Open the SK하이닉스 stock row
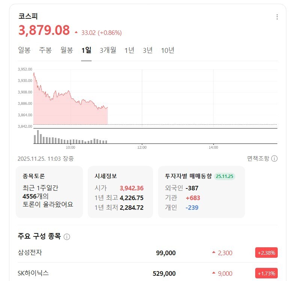This screenshot has height=281, width=298. tap(147, 273)
